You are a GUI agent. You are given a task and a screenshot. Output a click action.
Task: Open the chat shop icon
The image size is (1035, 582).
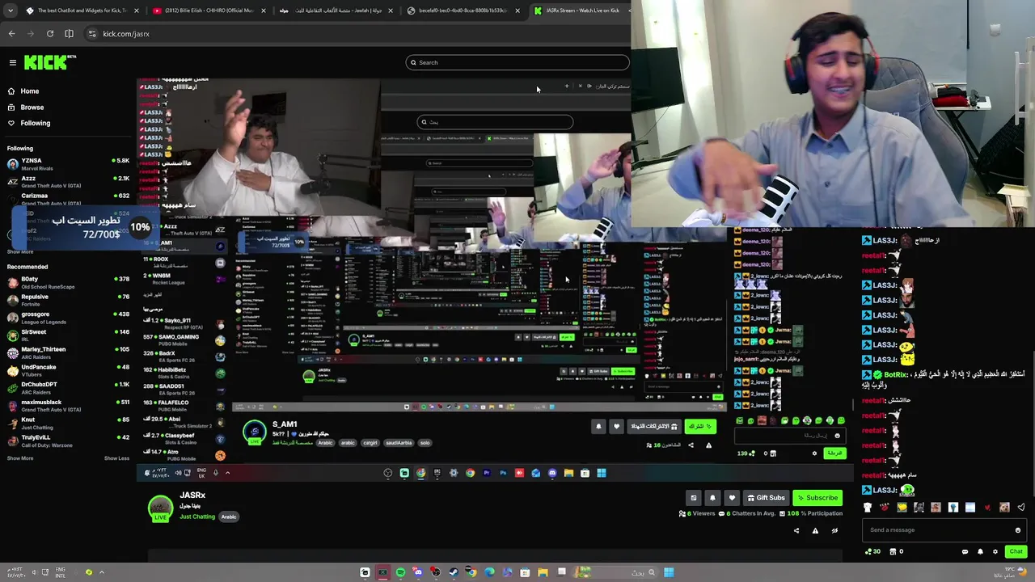click(893, 551)
